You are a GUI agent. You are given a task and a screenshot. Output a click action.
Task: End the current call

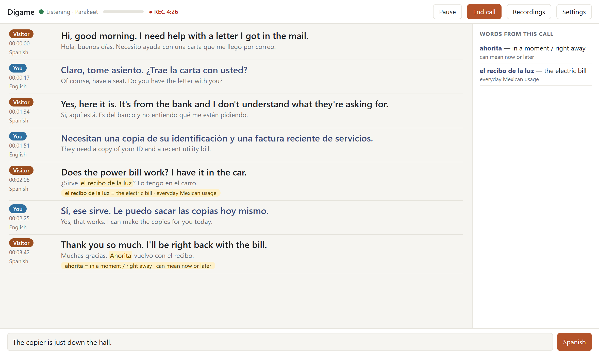point(484,12)
